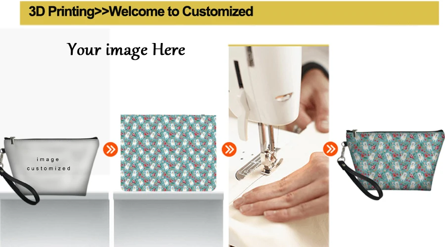Click the finished floral printed cosmetic bag

pyautogui.click(x=392, y=163)
